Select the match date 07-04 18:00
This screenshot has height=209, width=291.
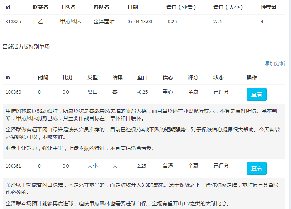pos(140,22)
